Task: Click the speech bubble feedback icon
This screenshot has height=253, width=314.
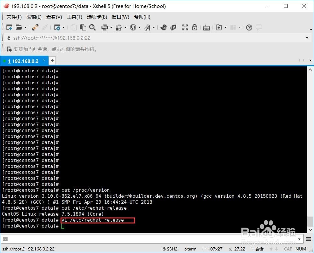Action: click(259, 27)
